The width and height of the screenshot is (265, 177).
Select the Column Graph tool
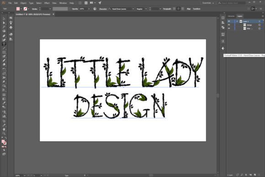tap(4, 116)
